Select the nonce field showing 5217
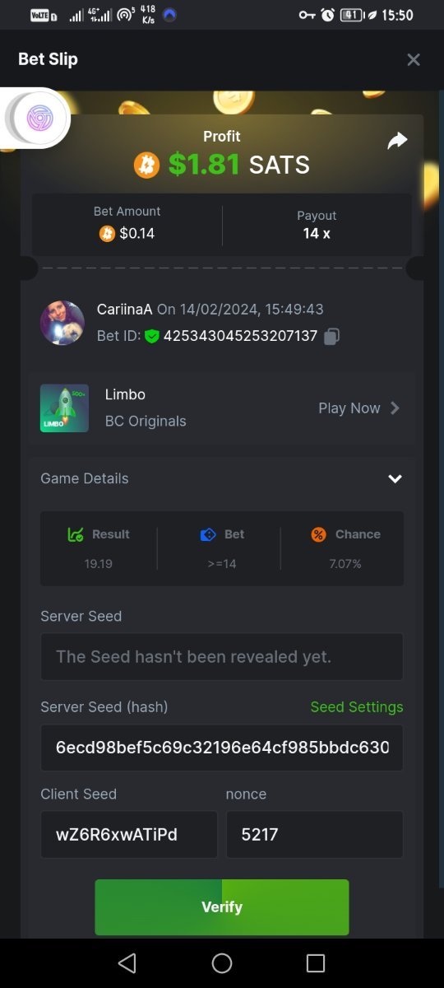 pos(315,835)
